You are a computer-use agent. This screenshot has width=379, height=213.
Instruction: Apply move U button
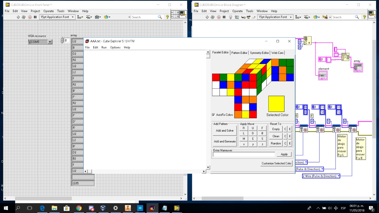253,128
